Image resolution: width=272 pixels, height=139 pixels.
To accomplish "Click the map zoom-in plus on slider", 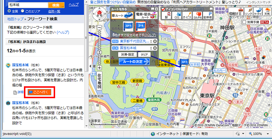I will (99, 68).
